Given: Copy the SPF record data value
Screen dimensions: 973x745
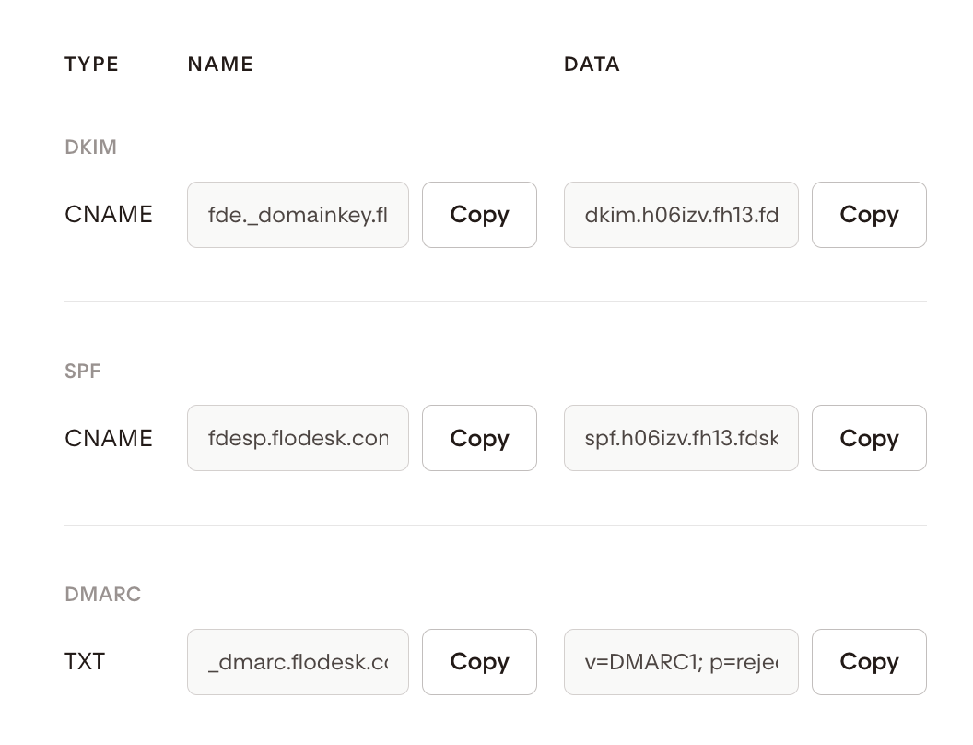Looking at the screenshot, I should coord(868,438).
